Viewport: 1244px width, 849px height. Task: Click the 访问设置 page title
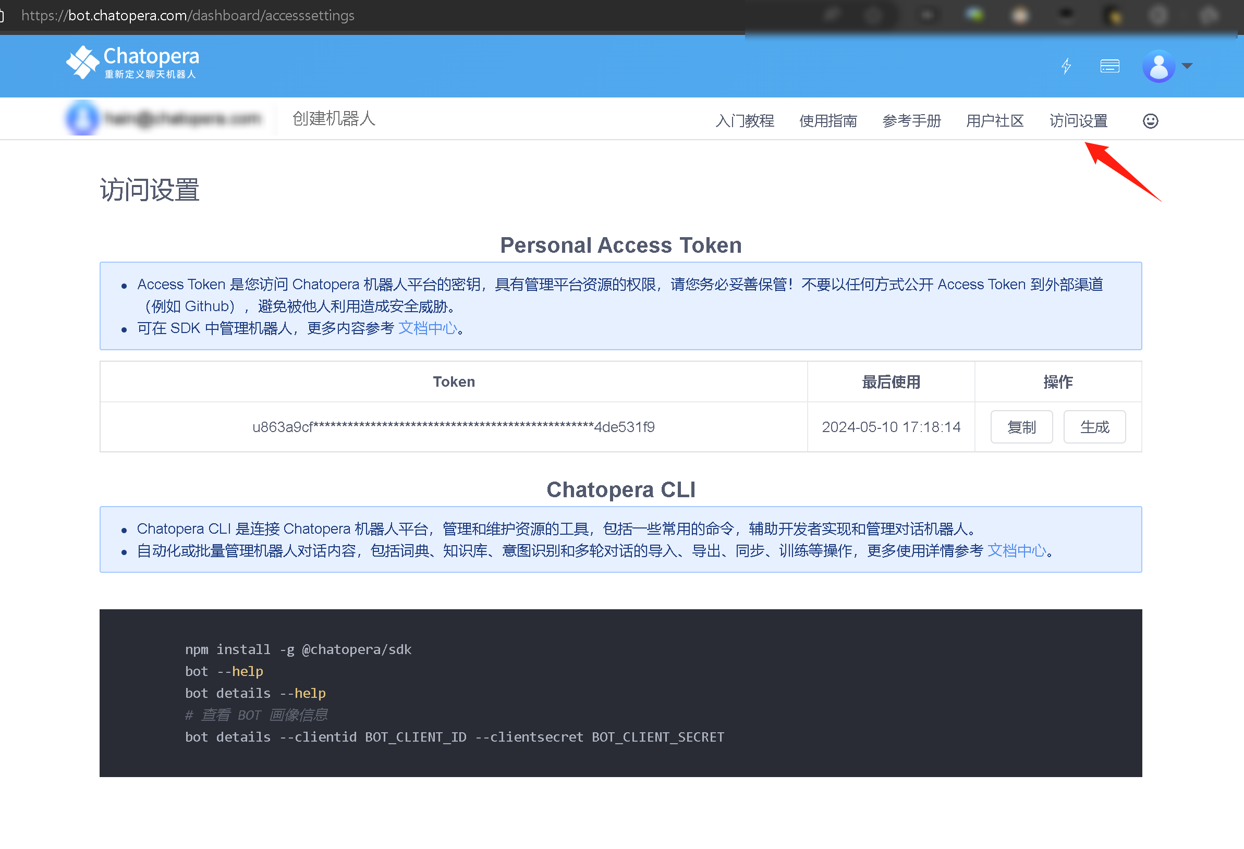point(150,190)
